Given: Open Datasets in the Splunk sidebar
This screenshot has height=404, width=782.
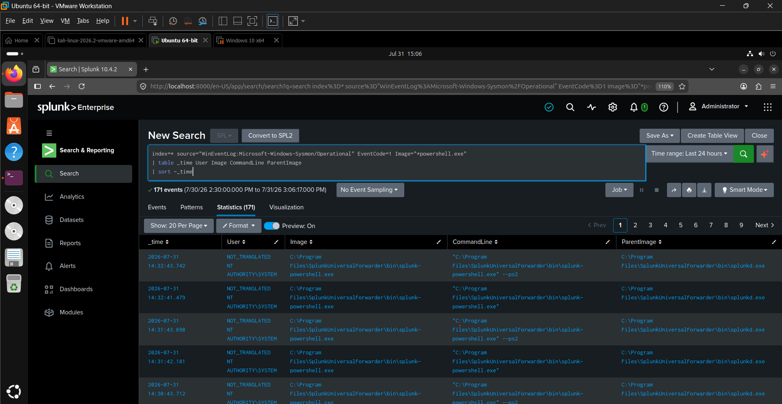Looking at the screenshot, I should tap(83, 220).
